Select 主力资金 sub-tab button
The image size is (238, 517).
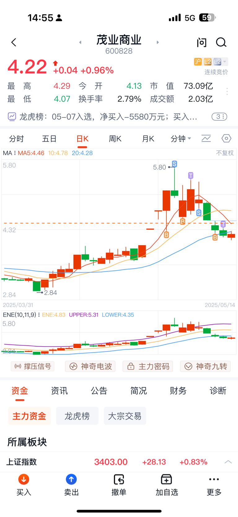(29, 416)
